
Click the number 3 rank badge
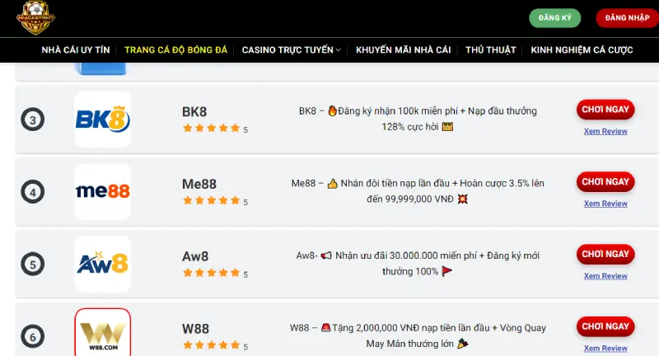click(x=32, y=120)
